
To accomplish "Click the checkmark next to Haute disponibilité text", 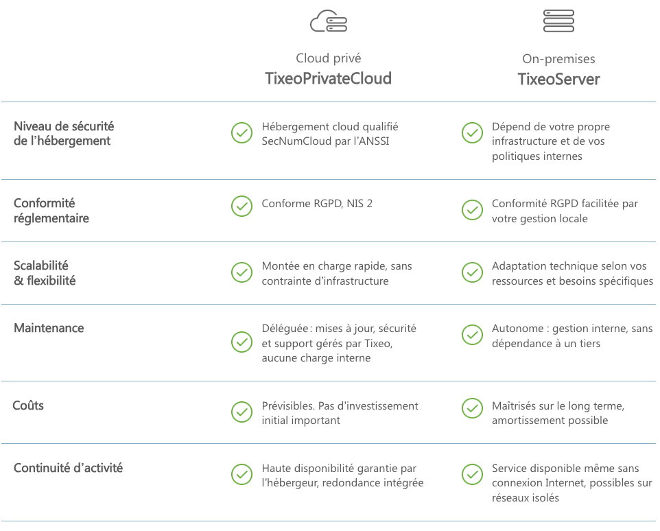I will coord(241,474).
